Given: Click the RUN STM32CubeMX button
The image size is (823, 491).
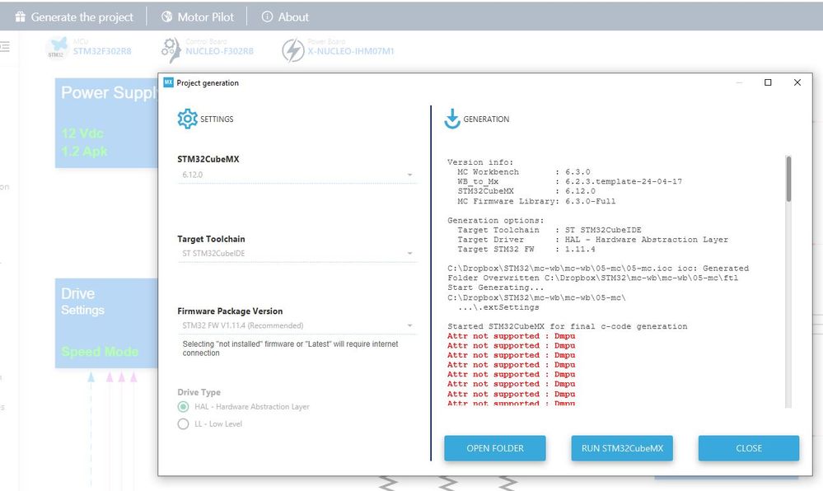Looking at the screenshot, I should point(622,448).
